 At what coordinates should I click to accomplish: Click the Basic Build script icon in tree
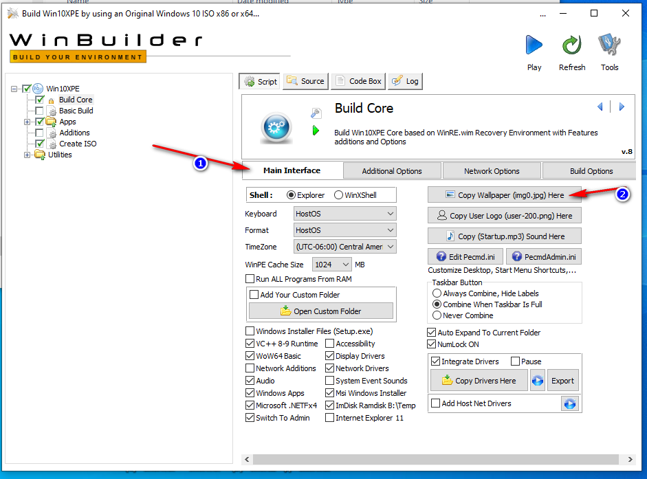coord(52,111)
